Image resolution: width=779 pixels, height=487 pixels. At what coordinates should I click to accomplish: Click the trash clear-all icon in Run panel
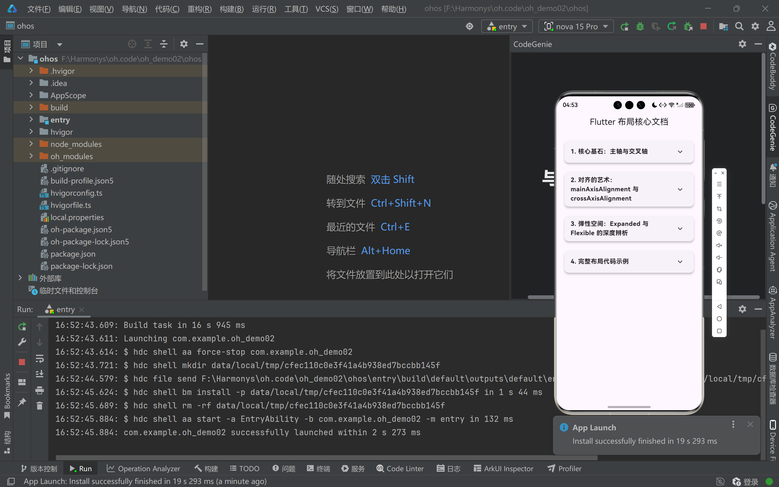click(x=40, y=406)
